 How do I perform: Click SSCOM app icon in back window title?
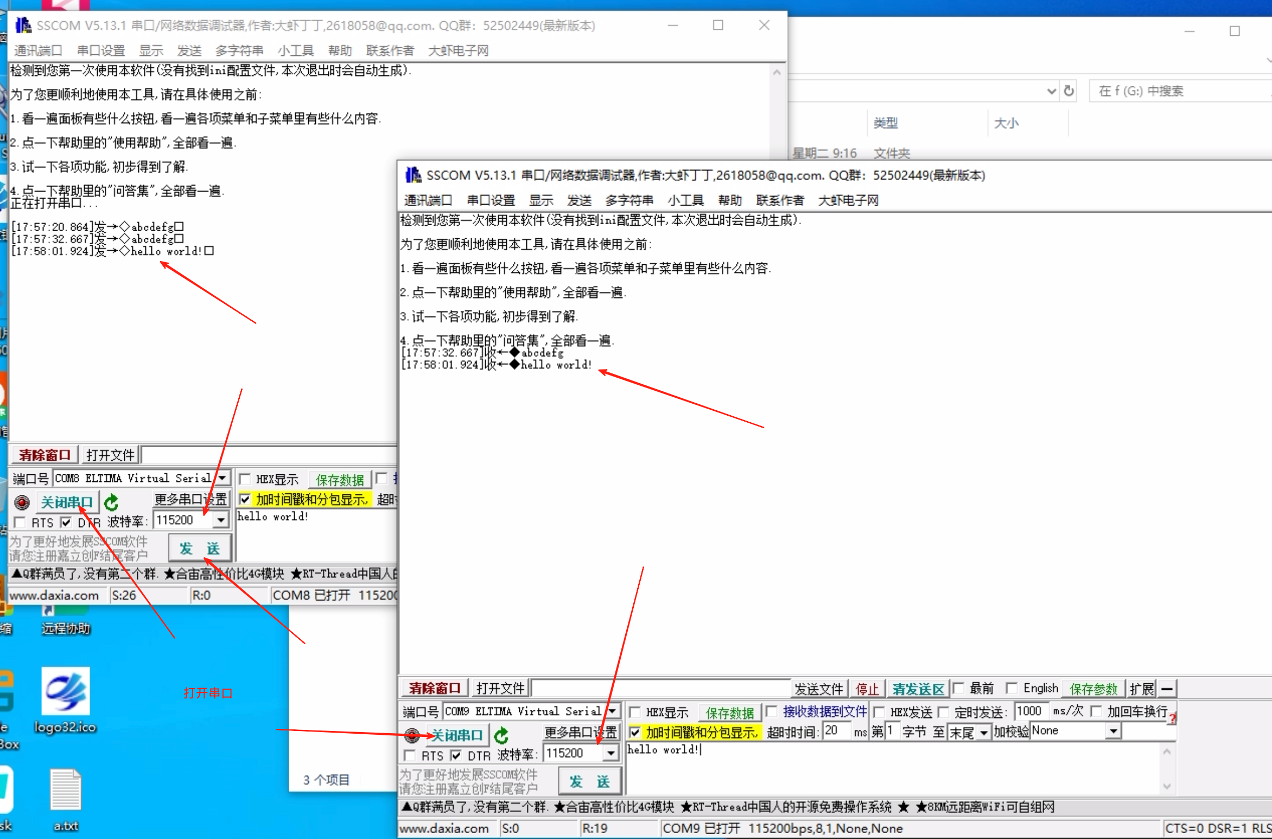click(x=23, y=25)
